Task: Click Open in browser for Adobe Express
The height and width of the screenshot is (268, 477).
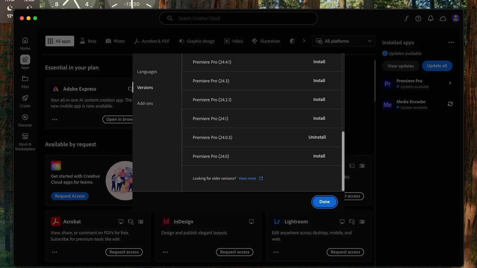Action: pyautogui.click(x=118, y=119)
